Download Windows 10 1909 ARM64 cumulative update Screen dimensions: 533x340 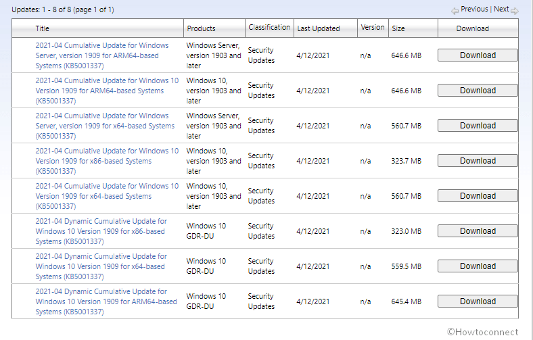pyautogui.click(x=478, y=91)
